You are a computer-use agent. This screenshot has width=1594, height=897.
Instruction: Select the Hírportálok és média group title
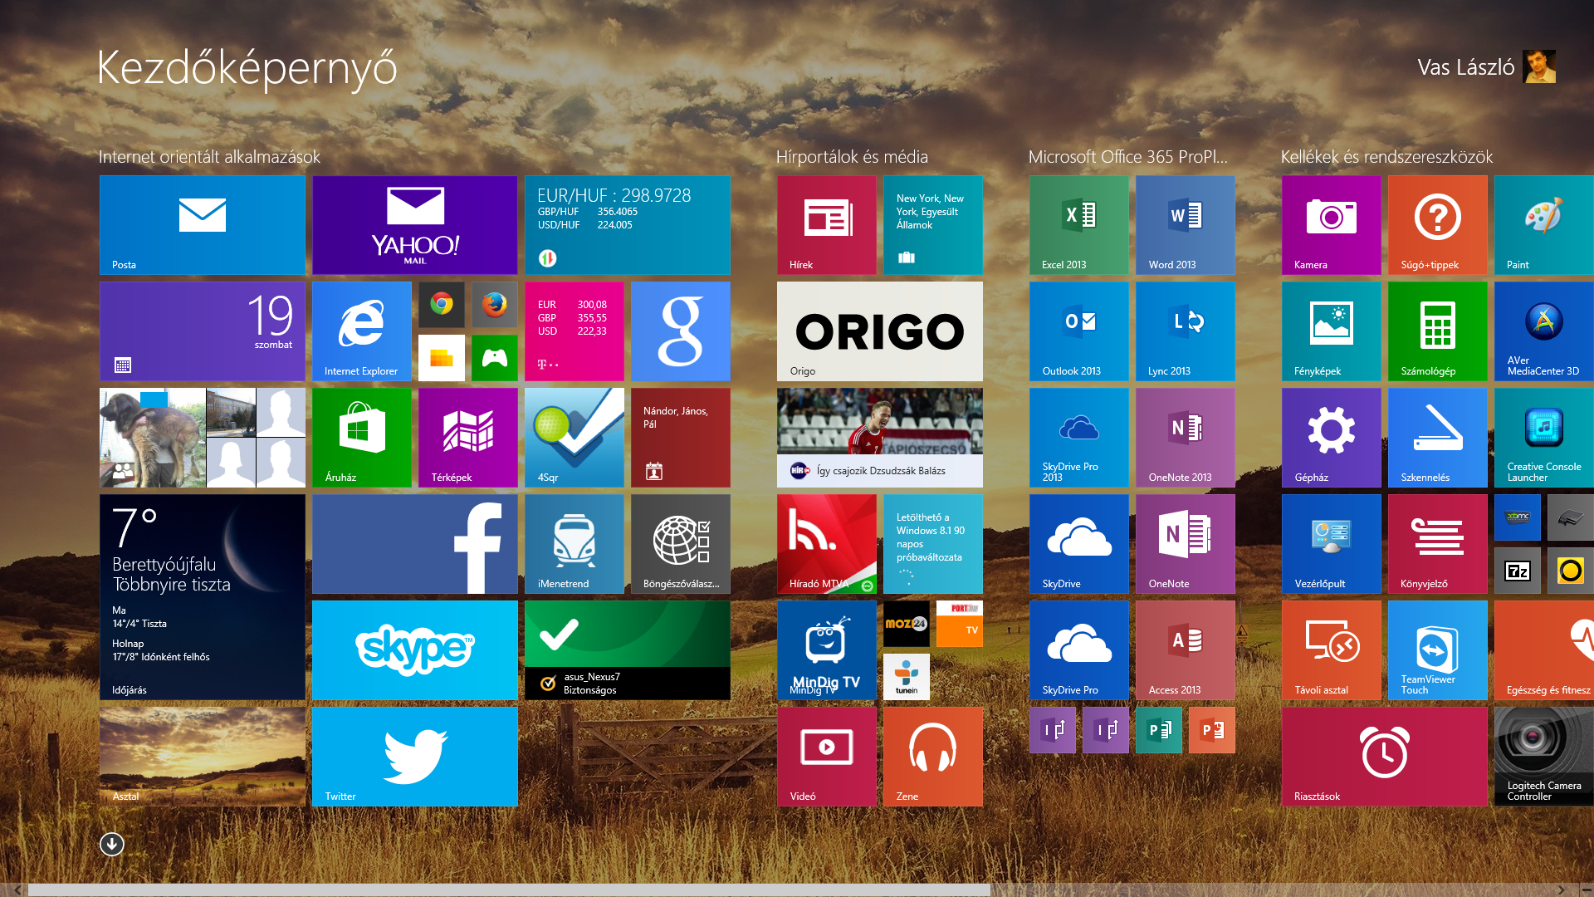click(852, 157)
